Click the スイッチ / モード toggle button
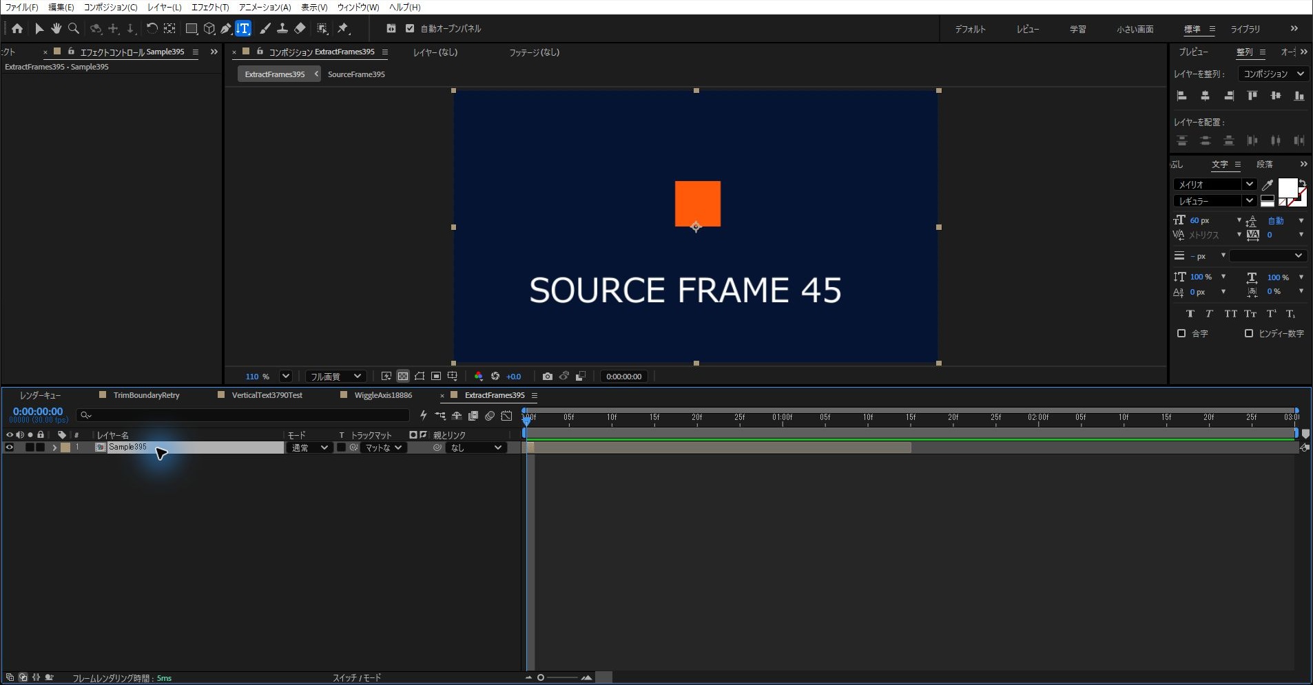 [357, 678]
